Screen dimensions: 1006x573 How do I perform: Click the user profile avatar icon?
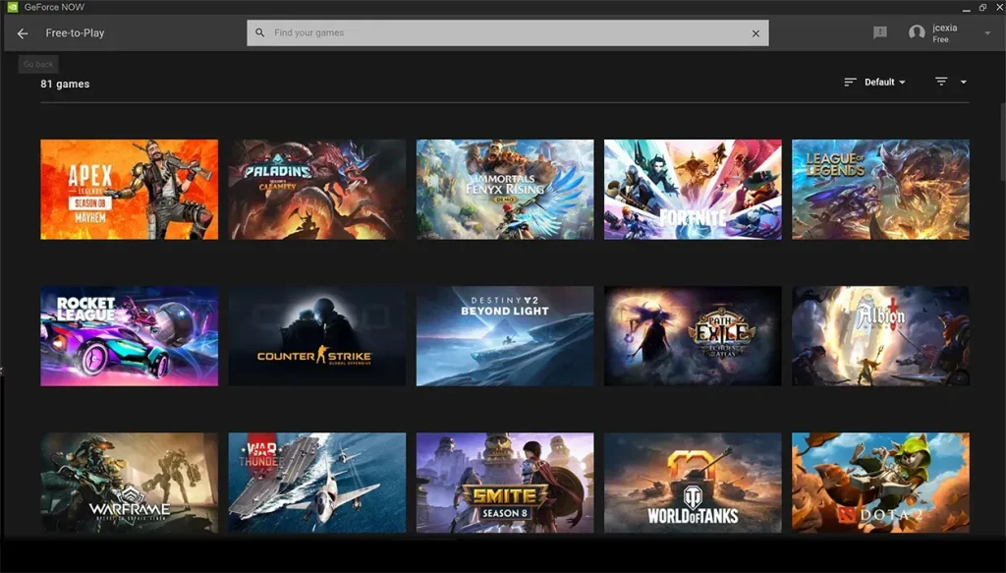tap(917, 33)
